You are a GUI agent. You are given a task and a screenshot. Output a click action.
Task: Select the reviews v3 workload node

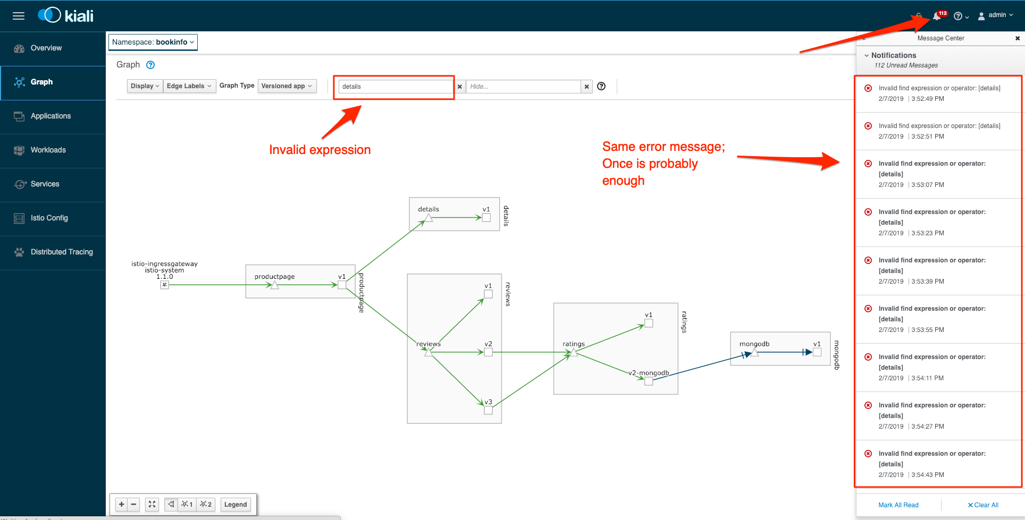click(x=489, y=411)
